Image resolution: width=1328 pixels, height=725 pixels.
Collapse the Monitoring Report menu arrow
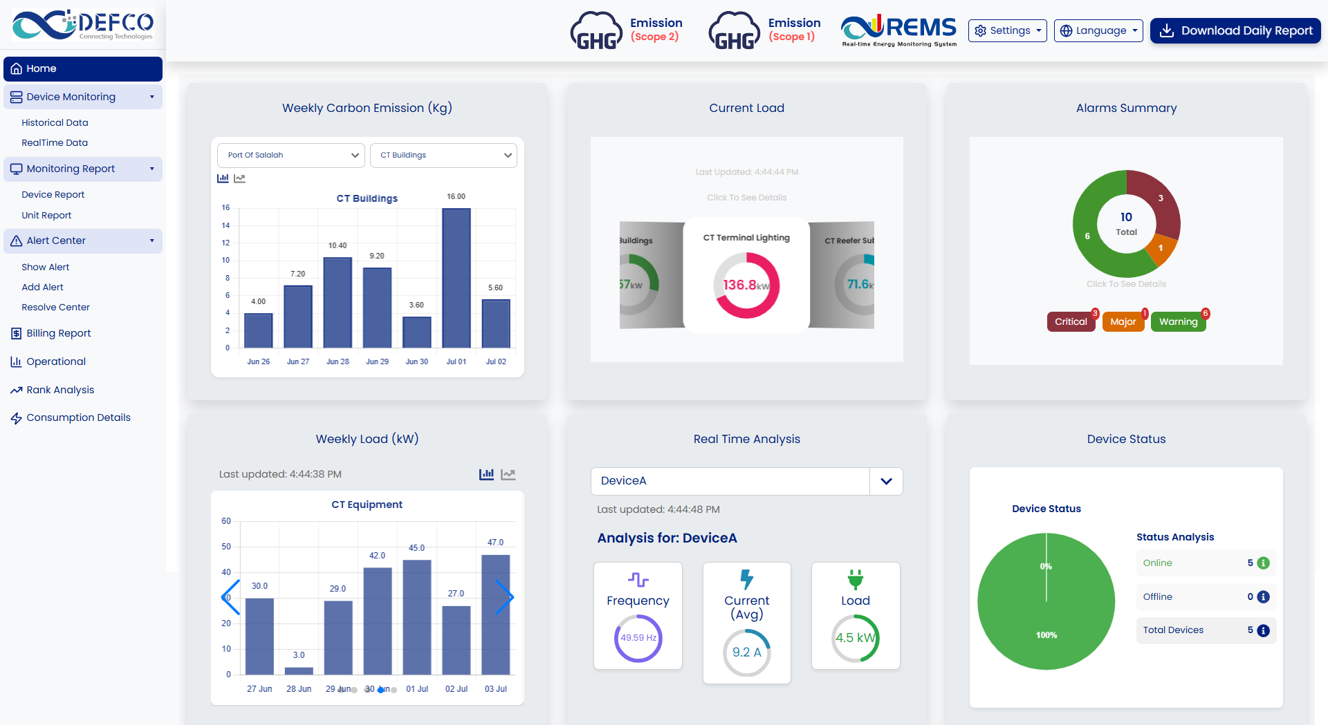click(152, 169)
